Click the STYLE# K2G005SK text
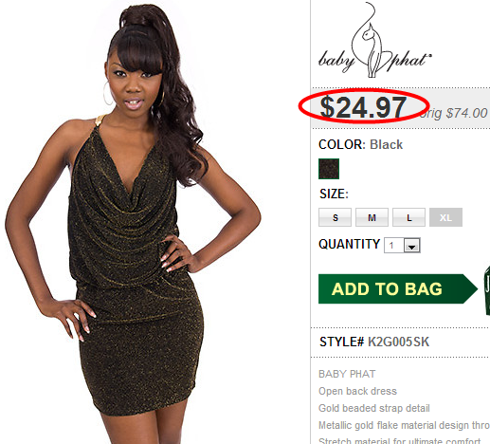Image resolution: width=490 pixels, height=444 pixels. 374,342
